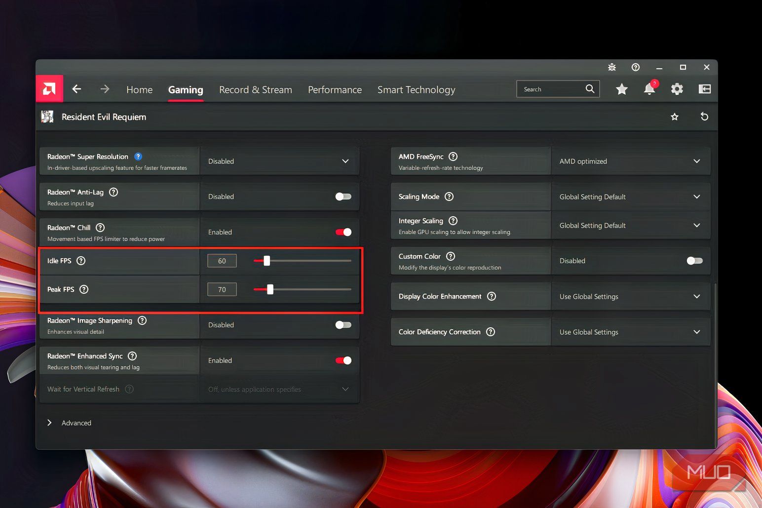Open the bug report tool icon
This screenshot has height=508, width=762.
[x=612, y=67]
